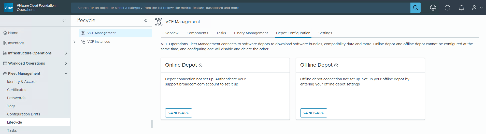Open the notifications bell
The image size is (486, 134).
(x=461, y=8)
